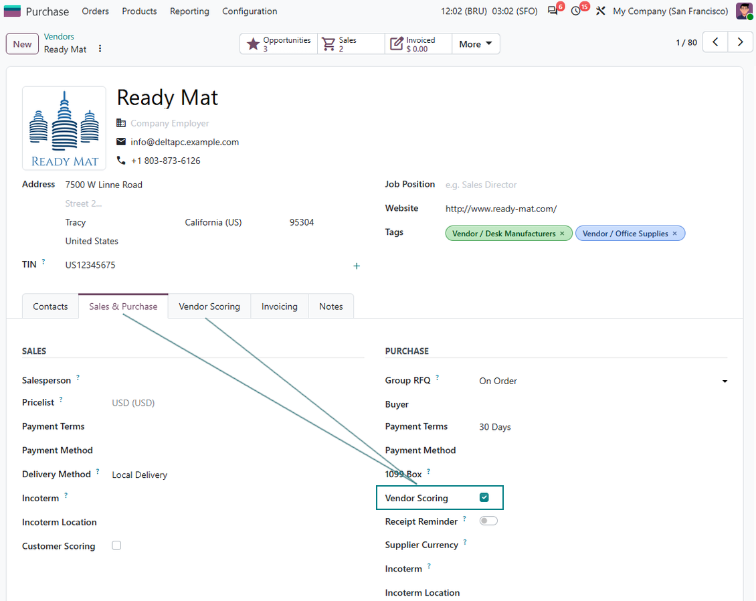
Task: Create a new record with New button
Action: click(x=22, y=44)
